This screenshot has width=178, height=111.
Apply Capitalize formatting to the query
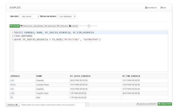(39, 26)
